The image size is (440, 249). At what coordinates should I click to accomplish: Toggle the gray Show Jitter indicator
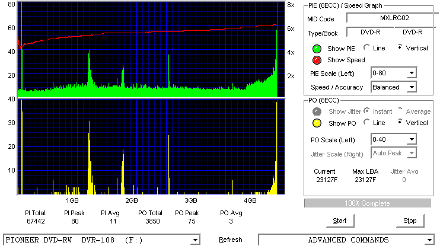(x=317, y=111)
